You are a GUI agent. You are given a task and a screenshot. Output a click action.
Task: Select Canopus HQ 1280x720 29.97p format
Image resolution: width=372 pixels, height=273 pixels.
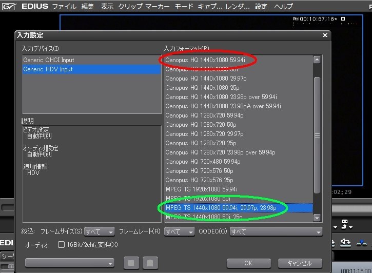(x=239, y=134)
